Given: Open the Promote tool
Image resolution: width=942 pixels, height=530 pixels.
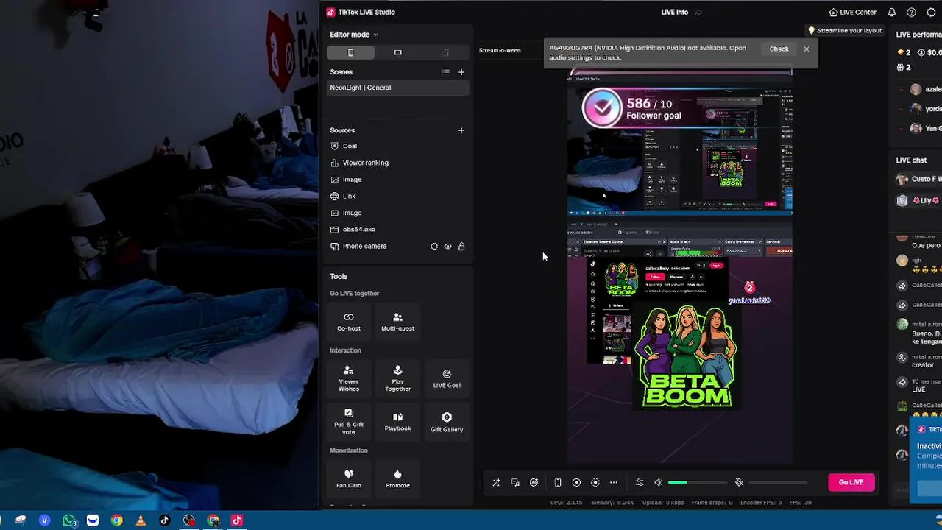Looking at the screenshot, I should pos(397,478).
